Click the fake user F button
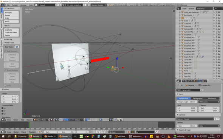The width and height of the screenshot is (223, 139). point(202,90)
